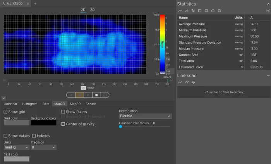
Task: Open the Units mmHg dropdown
Action: click(x=16, y=147)
